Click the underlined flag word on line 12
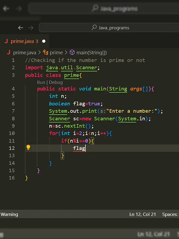 click(79, 148)
